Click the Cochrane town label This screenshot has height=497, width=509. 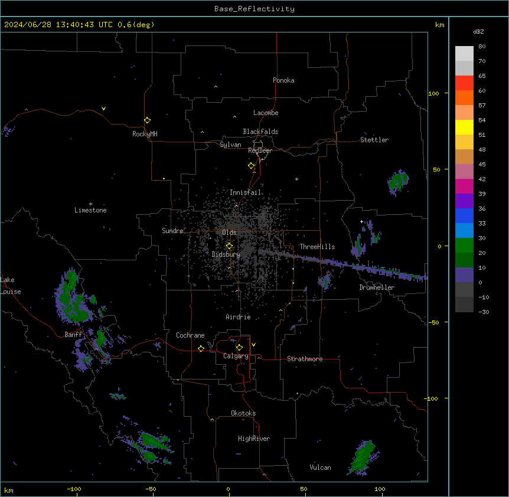(x=190, y=335)
